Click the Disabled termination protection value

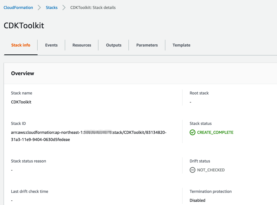(x=197, y=200)
